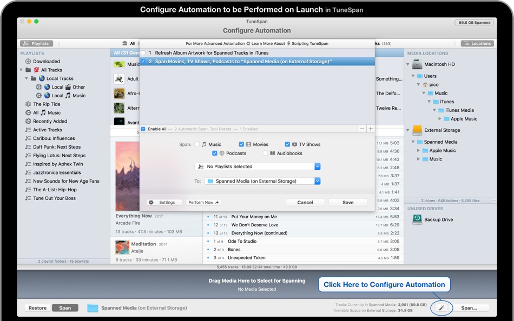
Task: Collapse the Spanned Media folder tree
Action: (x=413, y=142)
